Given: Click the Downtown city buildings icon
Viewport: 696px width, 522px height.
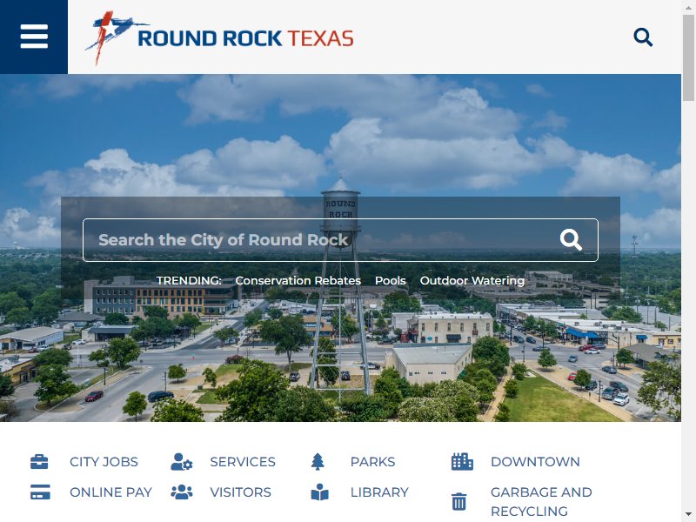Looking at the screenshot, I should [462, 462].
